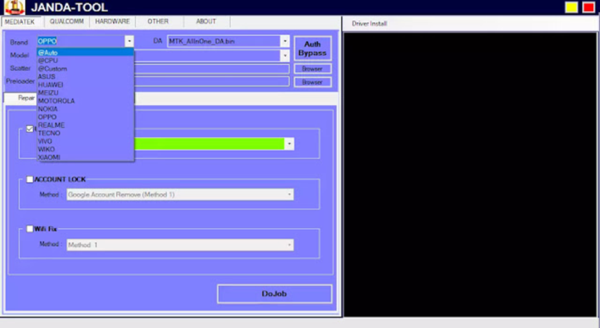Screen dimensions: 600x328
Task: Click the black log output area
Action: 470,175
